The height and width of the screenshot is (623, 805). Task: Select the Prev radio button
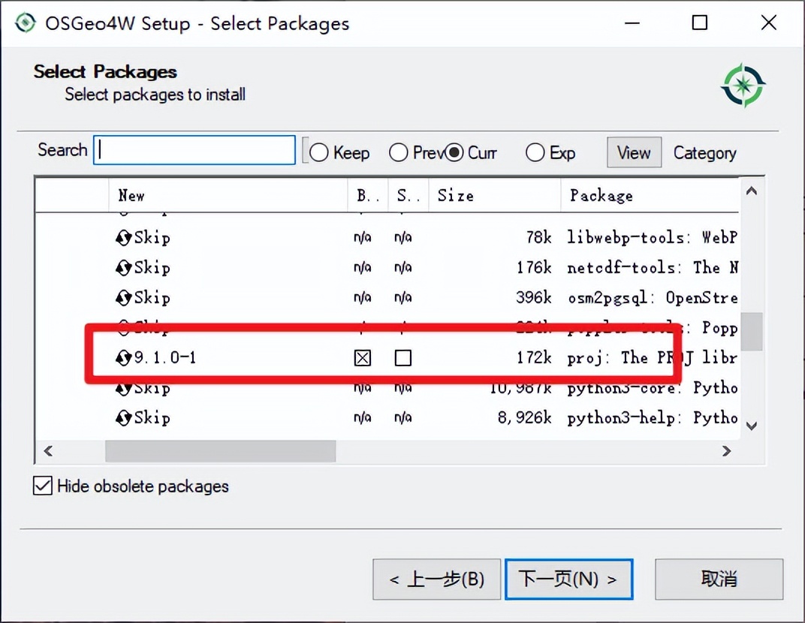click(x=399, y=152)
